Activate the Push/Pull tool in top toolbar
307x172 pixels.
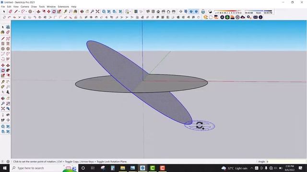click(38, 11)
